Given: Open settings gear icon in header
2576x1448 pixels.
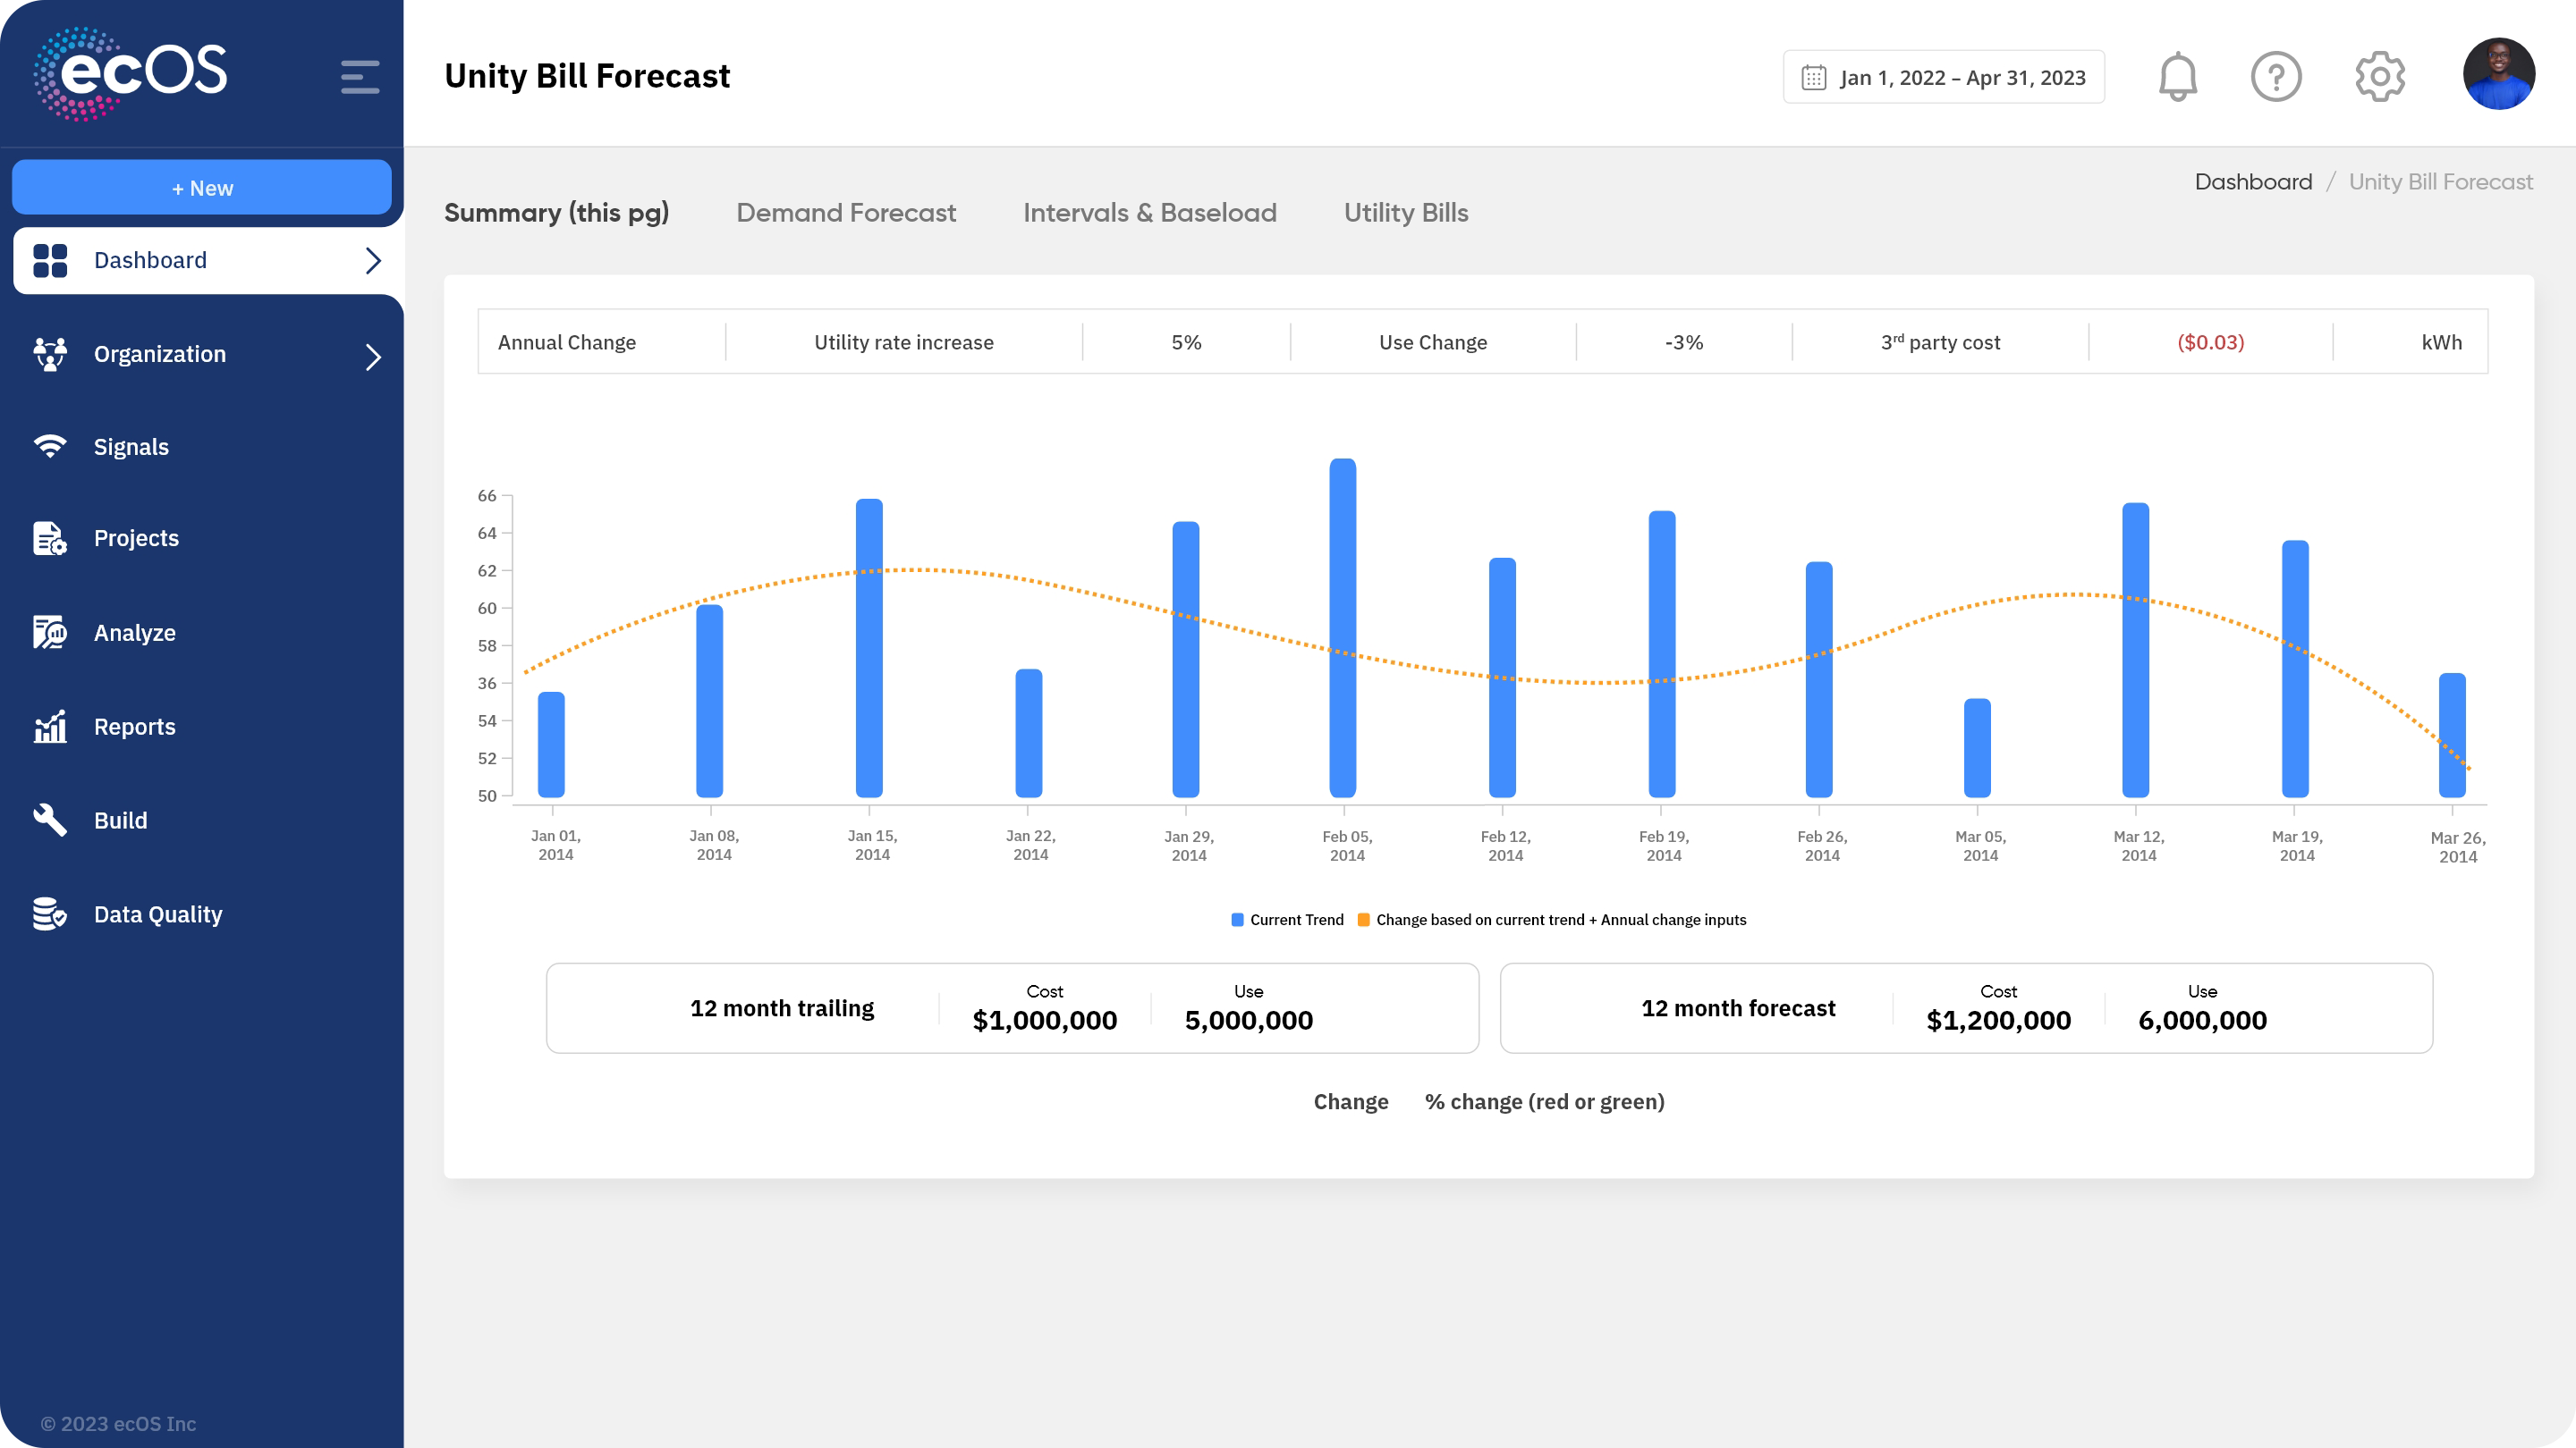Looking at the screenshot, I should (2379, 77).
